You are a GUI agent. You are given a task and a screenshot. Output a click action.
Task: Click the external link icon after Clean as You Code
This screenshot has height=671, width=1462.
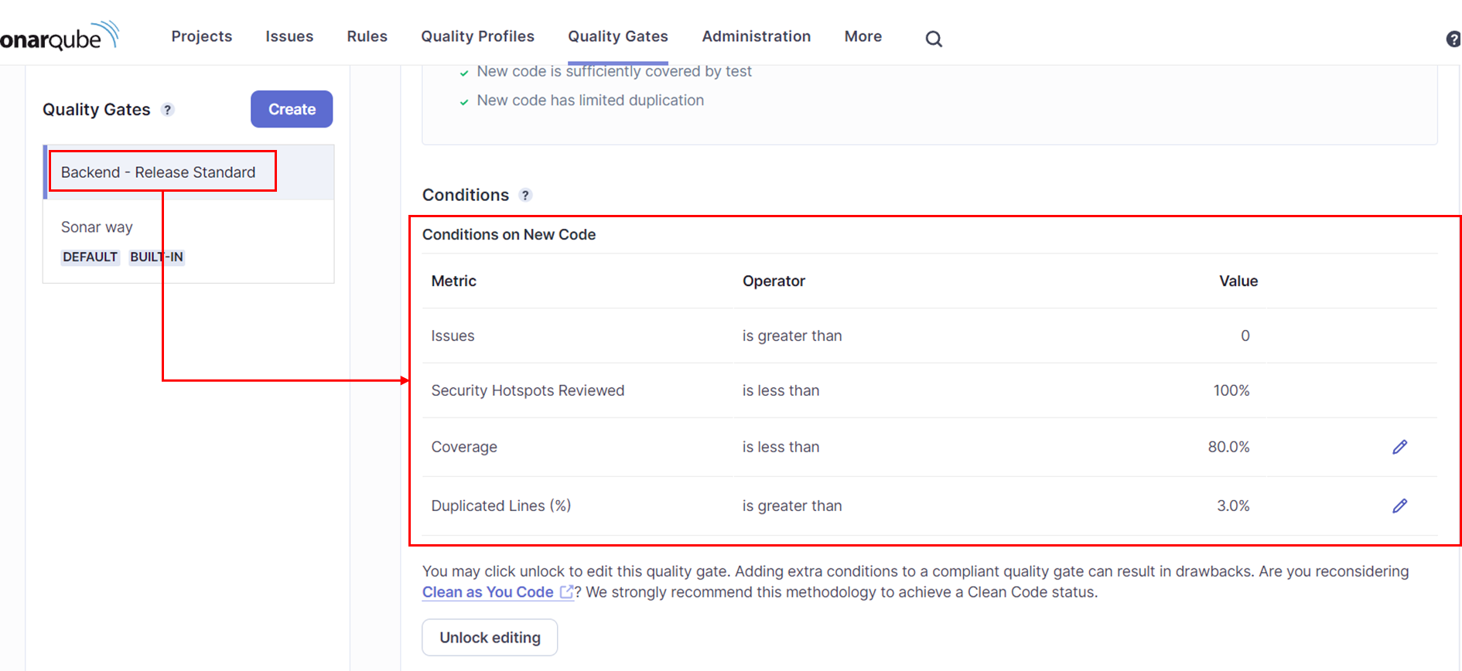point(566,592)
